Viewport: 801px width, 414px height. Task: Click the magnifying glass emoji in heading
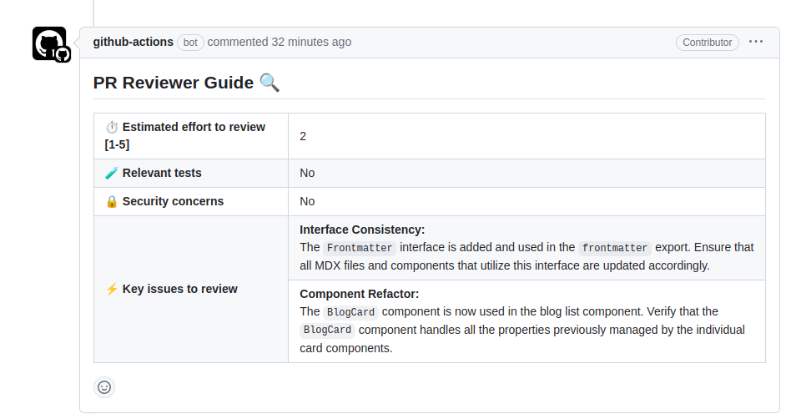pyautogui.click(x=270, y=83)
